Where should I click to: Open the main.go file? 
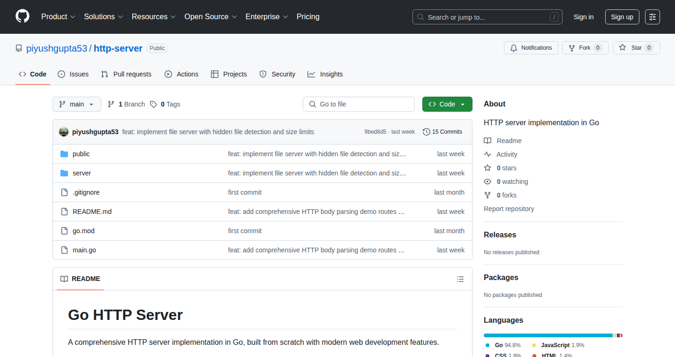84,250
